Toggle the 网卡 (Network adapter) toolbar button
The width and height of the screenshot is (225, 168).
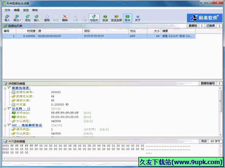[x=127, y=18]
